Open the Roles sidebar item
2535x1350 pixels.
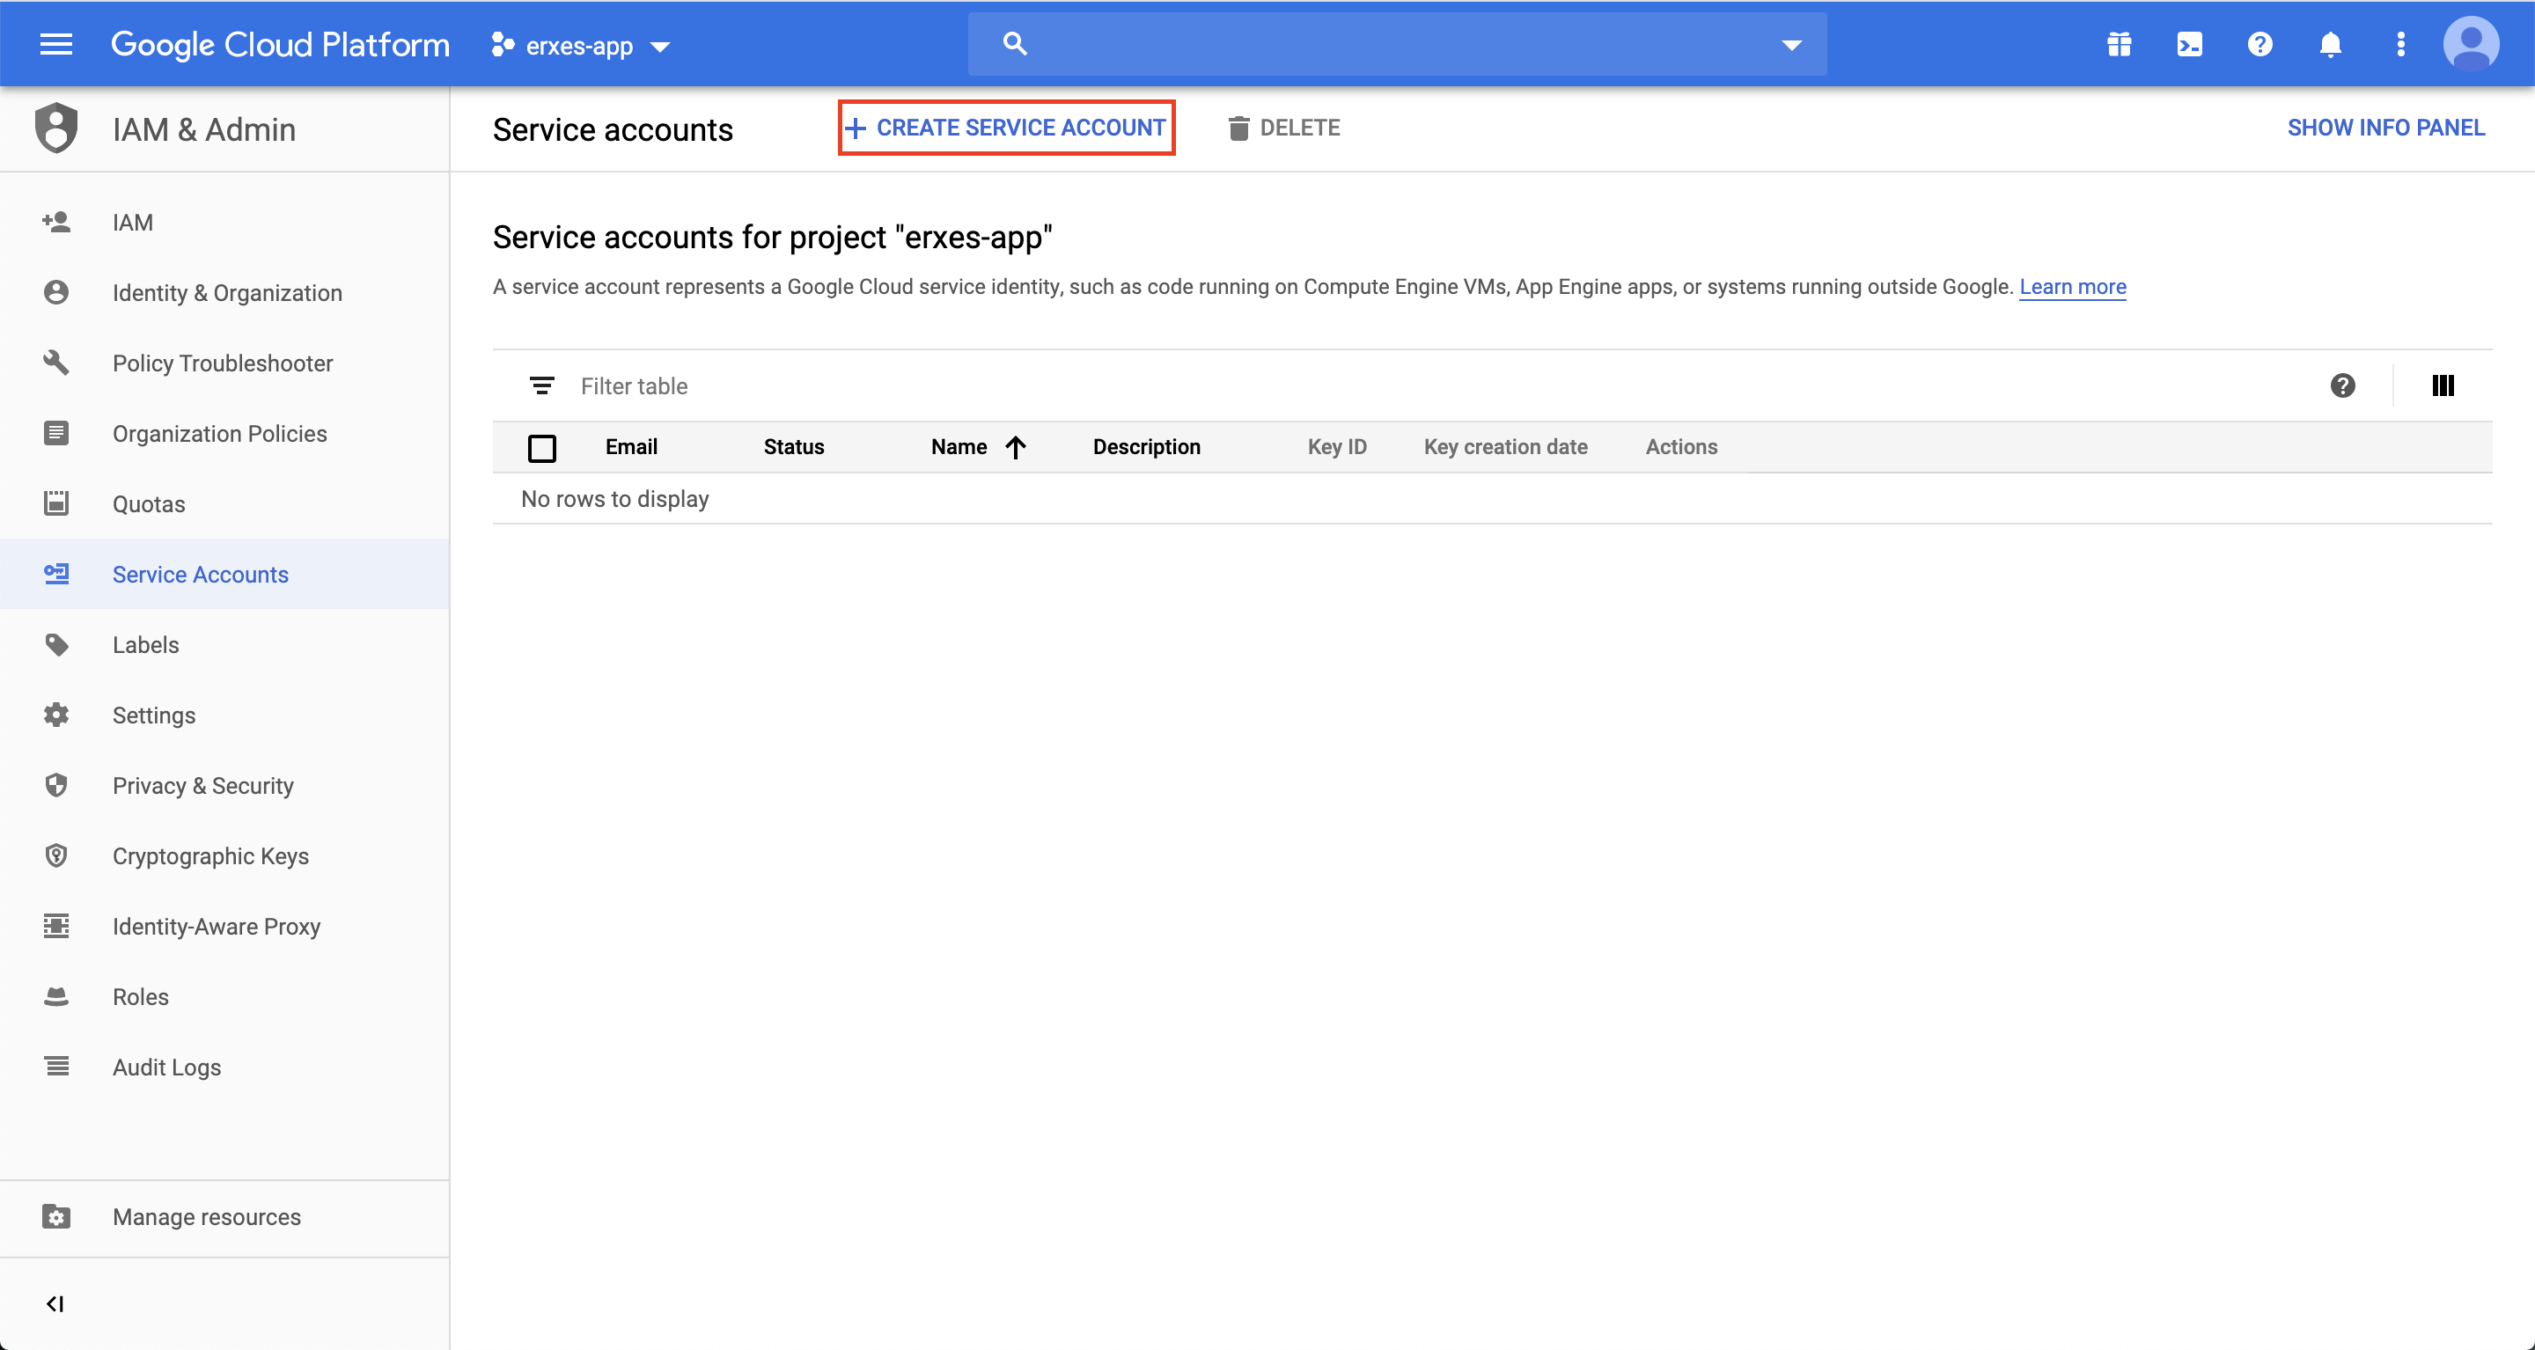point(141,997)
